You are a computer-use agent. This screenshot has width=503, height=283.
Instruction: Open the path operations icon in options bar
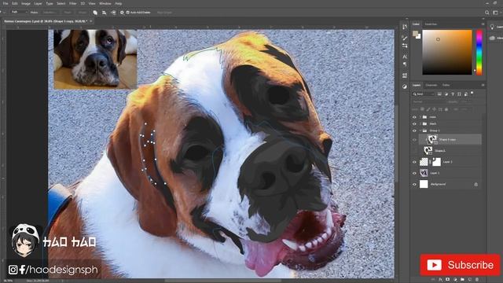tap(95, 13)
